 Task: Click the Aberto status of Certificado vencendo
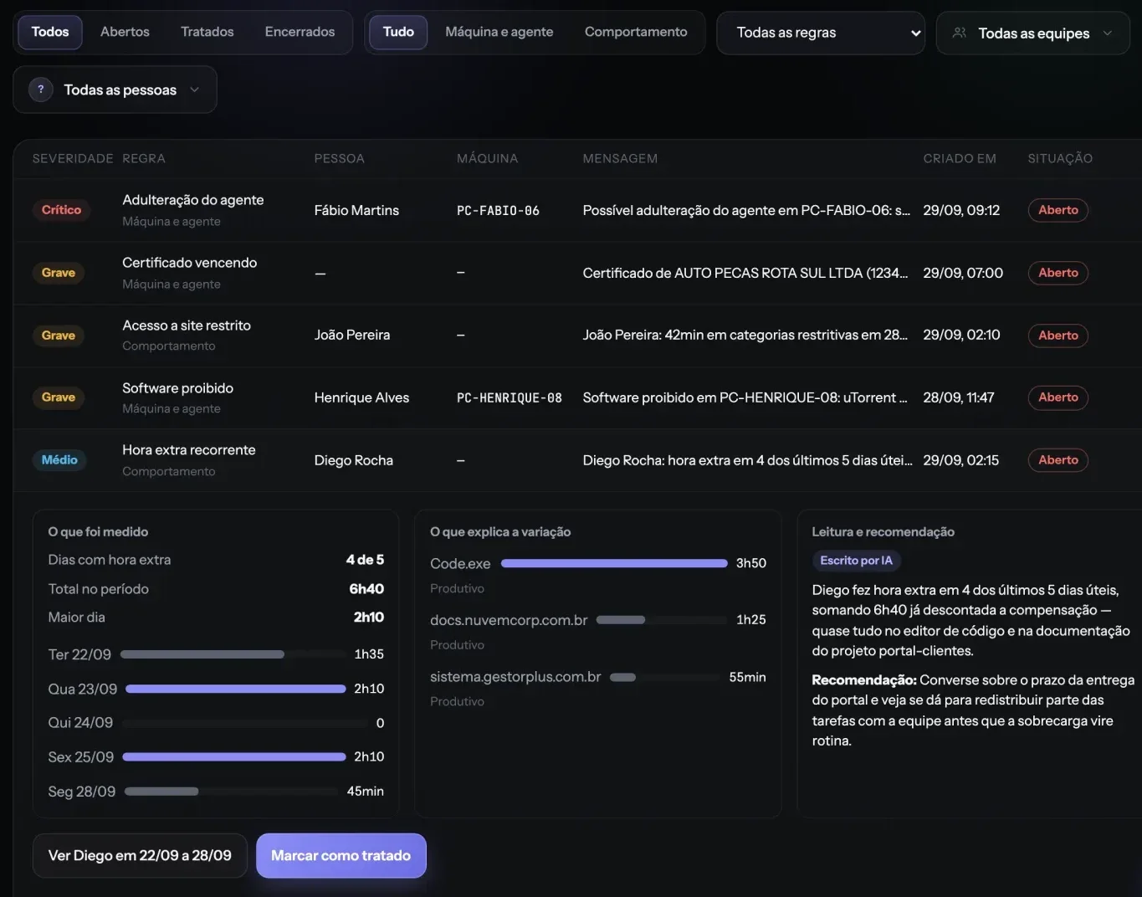pyautogui.click(x=1058, y=273)
